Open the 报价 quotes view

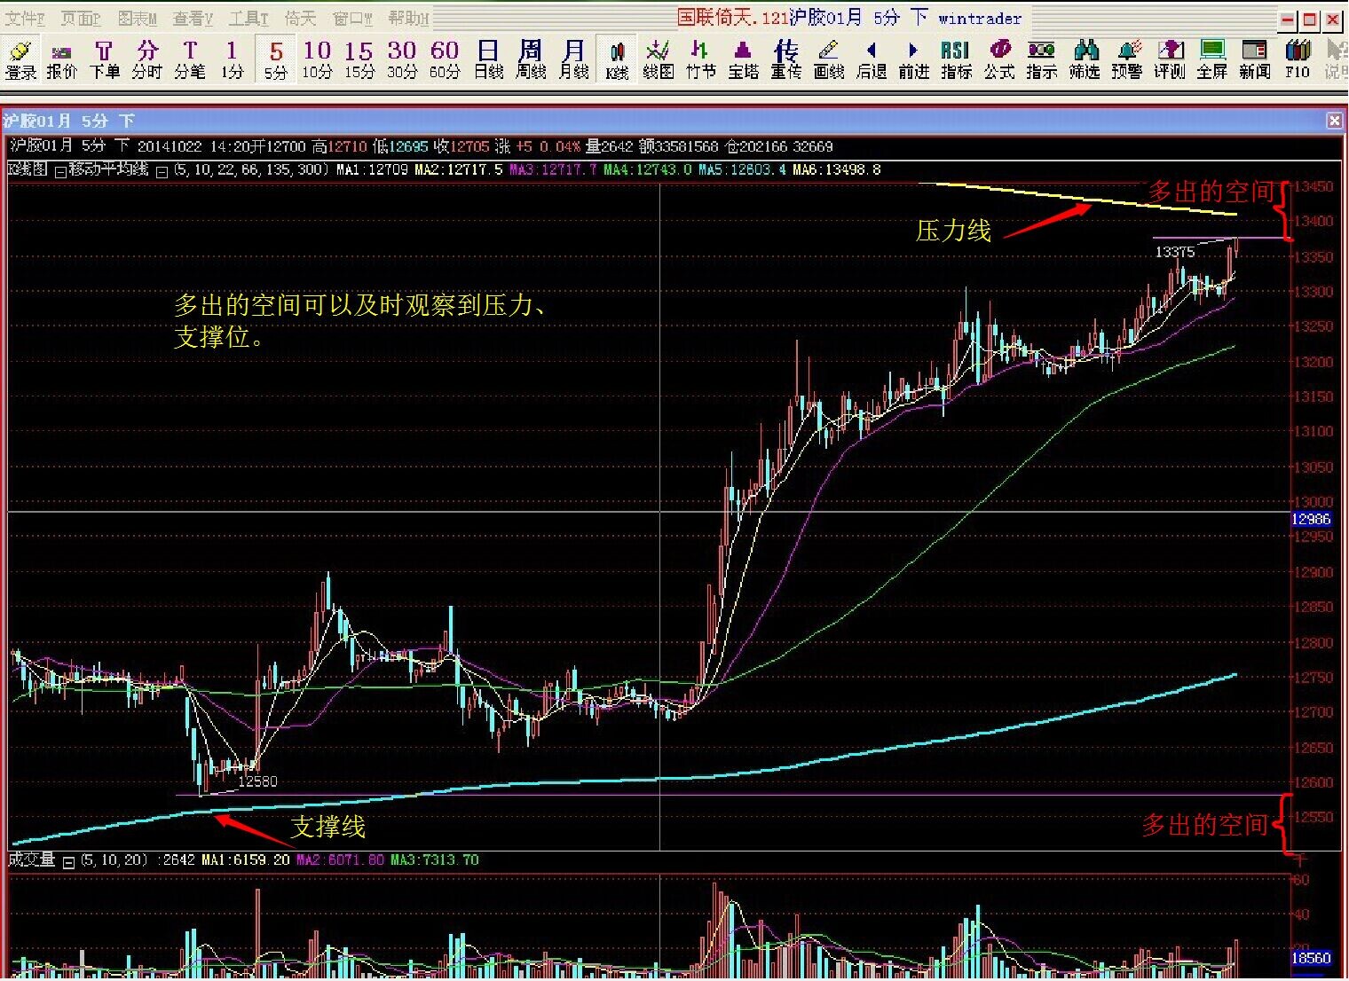(61, 59)
